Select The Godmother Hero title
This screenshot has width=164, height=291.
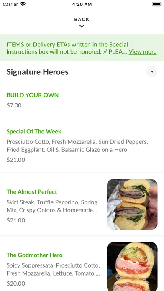click(x=35, y=255)
